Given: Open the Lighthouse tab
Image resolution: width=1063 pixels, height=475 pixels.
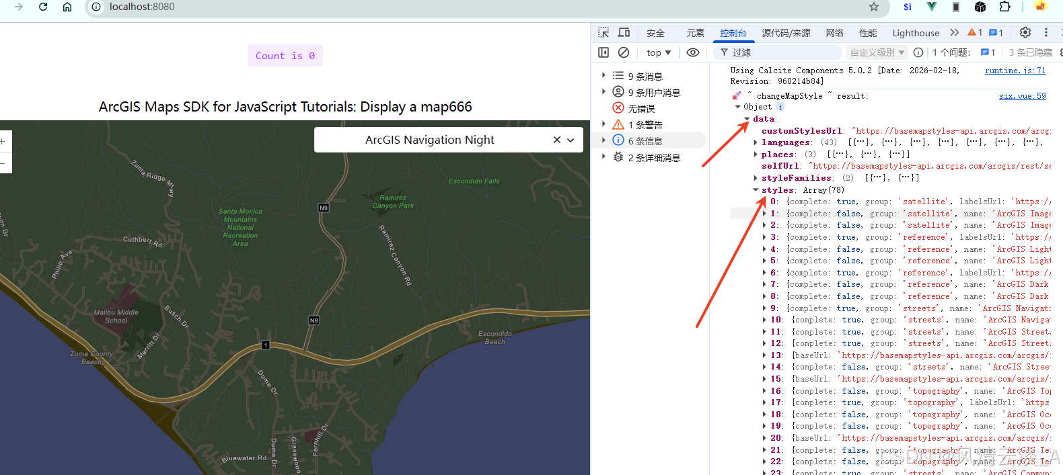Looking at the screenshot, I should [x=916, y=33].
